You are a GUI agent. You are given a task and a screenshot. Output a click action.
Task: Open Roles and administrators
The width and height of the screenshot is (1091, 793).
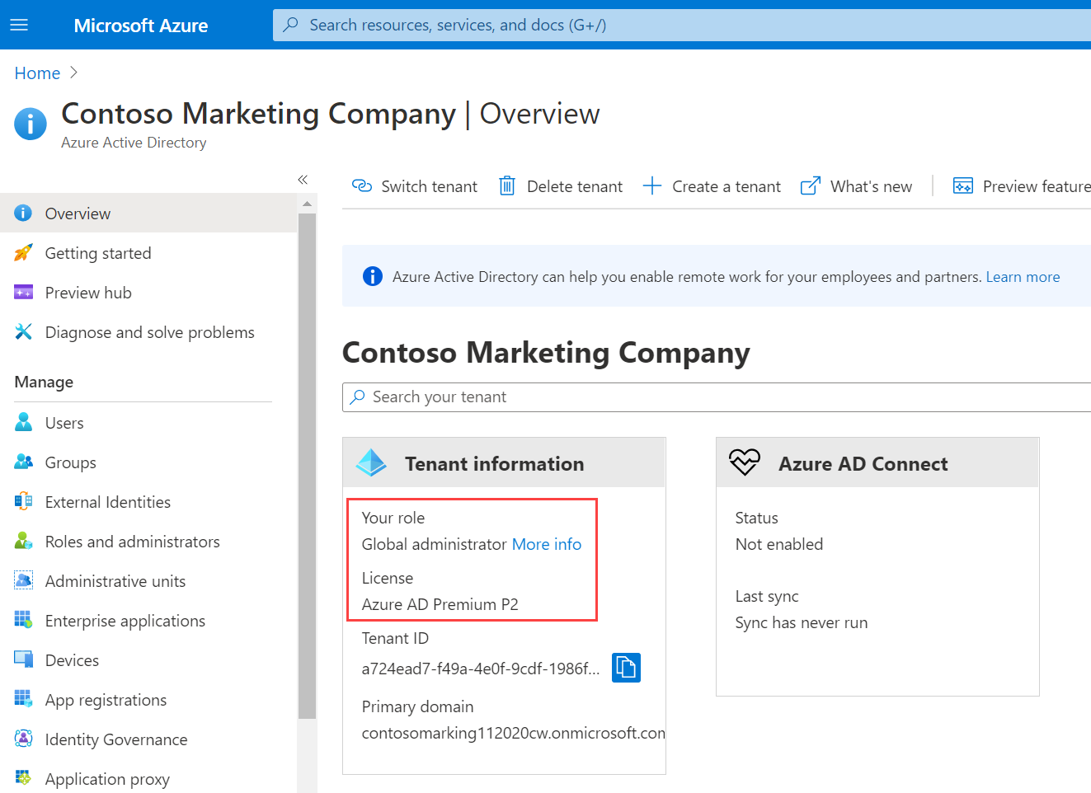click(x=148, y=542)
